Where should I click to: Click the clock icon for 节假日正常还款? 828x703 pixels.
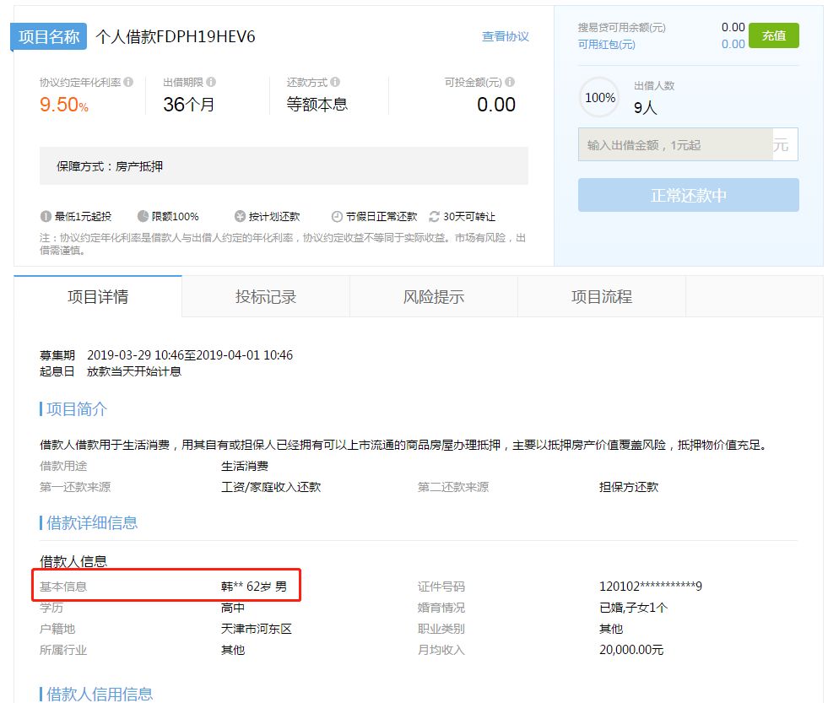[337, 217]
